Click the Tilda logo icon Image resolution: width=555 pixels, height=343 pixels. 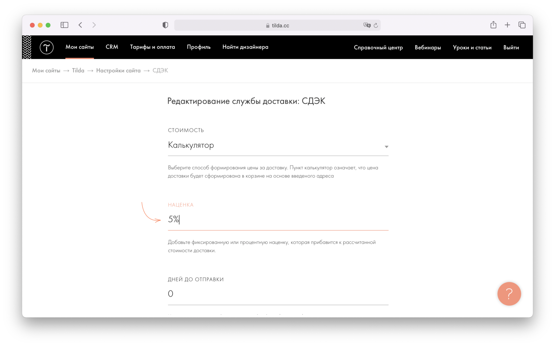(47, 48)
